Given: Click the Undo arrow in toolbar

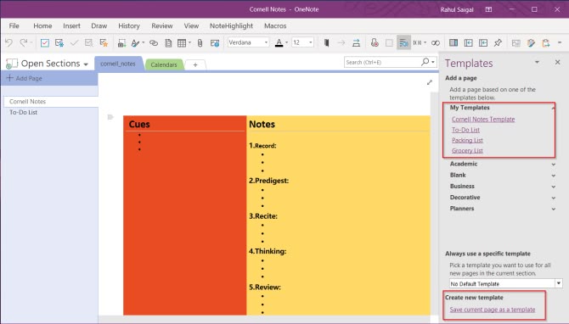Looking at the screenshot, I should [x=8, y=42].
